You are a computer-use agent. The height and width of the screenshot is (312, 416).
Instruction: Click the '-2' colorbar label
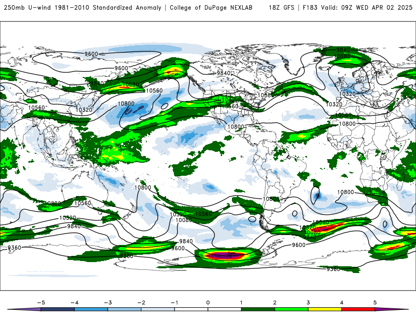(141, 303)
